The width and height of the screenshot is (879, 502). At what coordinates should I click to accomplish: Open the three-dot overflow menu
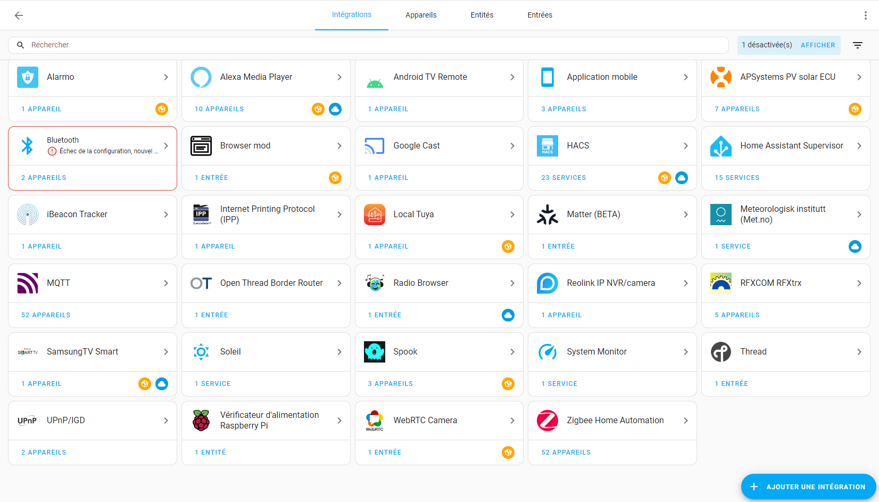click(866, 15)
